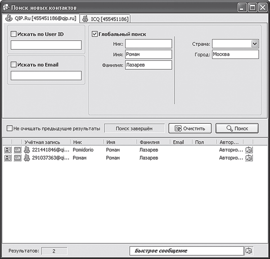Click send icon next to quick message field

pos(249,251)
